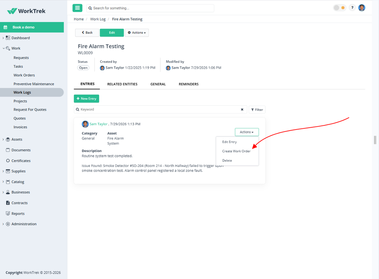This screenshot has height=279, width=379.
Task: Click the Contracts document icon
Action: tap(8, 203)
